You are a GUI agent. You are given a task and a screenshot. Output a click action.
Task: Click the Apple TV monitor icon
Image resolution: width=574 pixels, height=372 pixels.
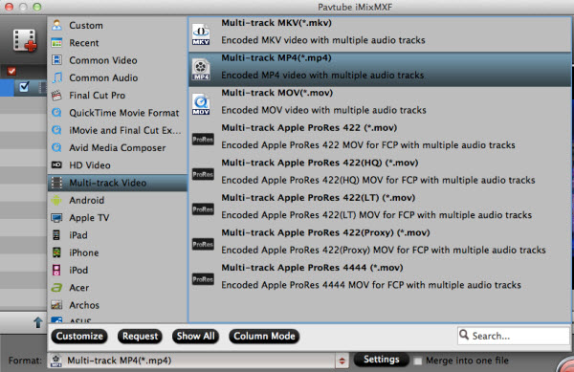[x=56, y=218]
